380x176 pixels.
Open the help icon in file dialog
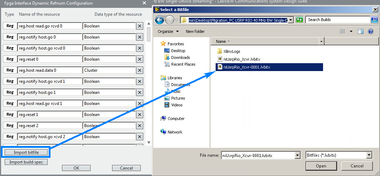371,31
